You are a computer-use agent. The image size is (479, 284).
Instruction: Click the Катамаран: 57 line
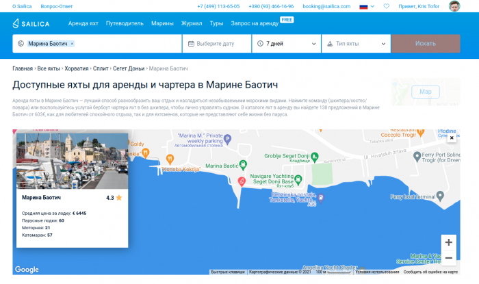pyautogui.click(x=37, y=235)
